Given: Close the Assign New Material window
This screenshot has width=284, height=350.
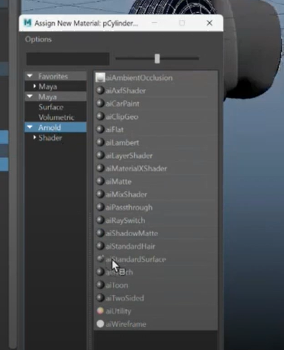Looking at the screenshot, I should tap(209, 23).
